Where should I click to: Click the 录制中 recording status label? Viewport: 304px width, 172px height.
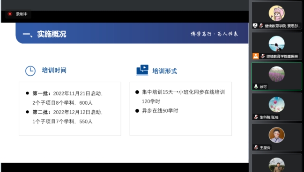pos(22,14)
